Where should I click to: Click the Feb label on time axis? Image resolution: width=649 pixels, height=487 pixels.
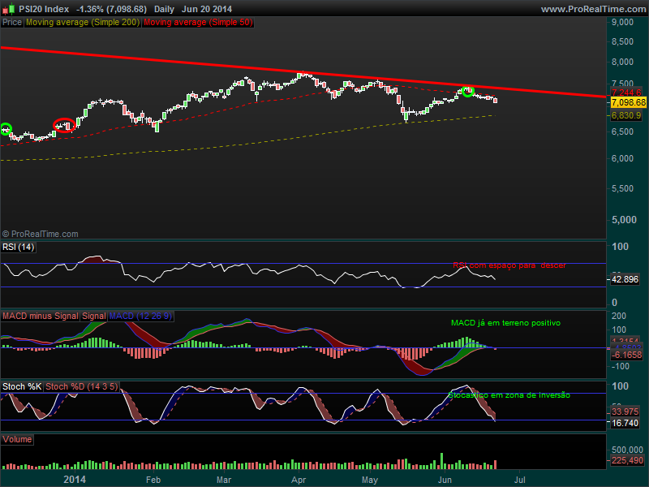[153, 480]
